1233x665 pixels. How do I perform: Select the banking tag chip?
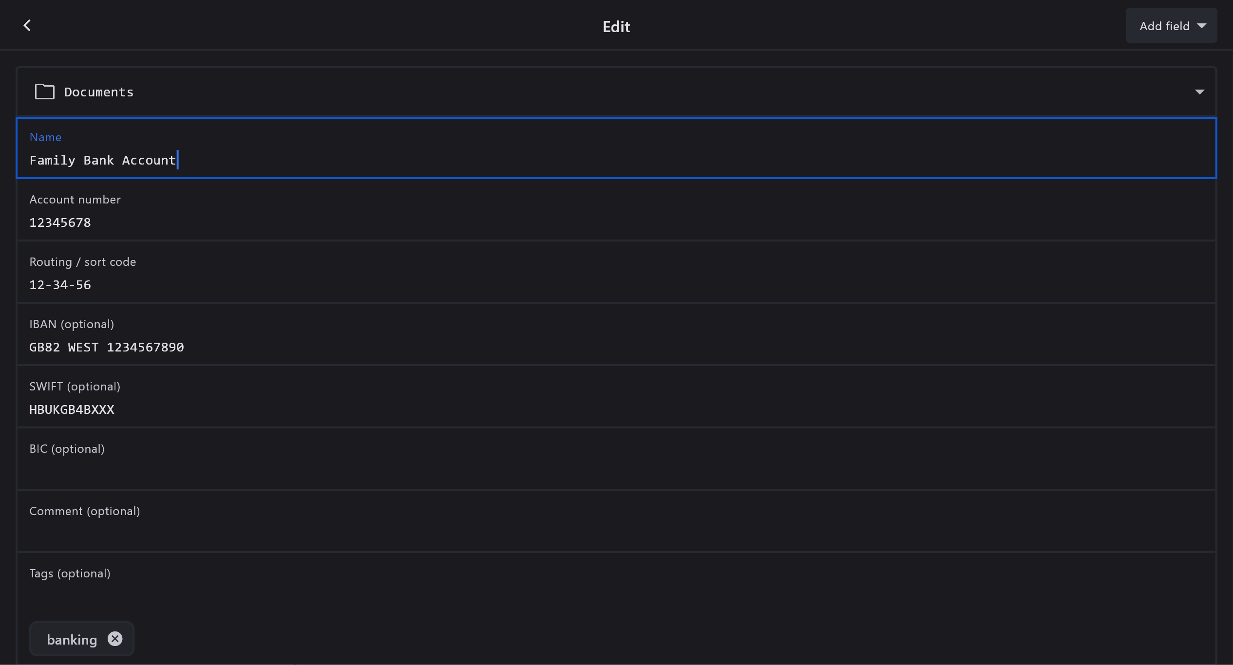[72, 639]
